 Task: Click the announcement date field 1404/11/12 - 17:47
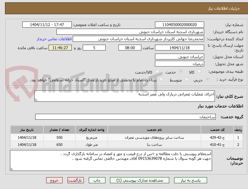[x=47, y=25]
